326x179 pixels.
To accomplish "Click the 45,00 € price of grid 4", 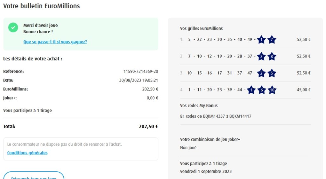I will click(x=303, y=90).
